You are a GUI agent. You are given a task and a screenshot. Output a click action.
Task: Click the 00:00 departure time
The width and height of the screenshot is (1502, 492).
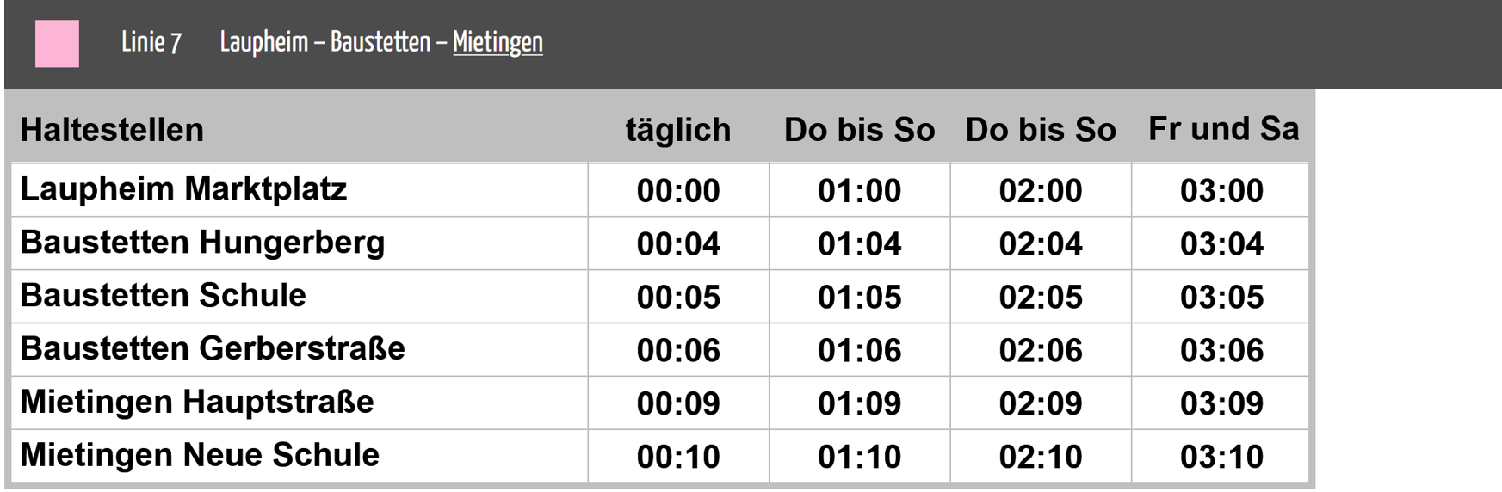[x=678, y=191]
